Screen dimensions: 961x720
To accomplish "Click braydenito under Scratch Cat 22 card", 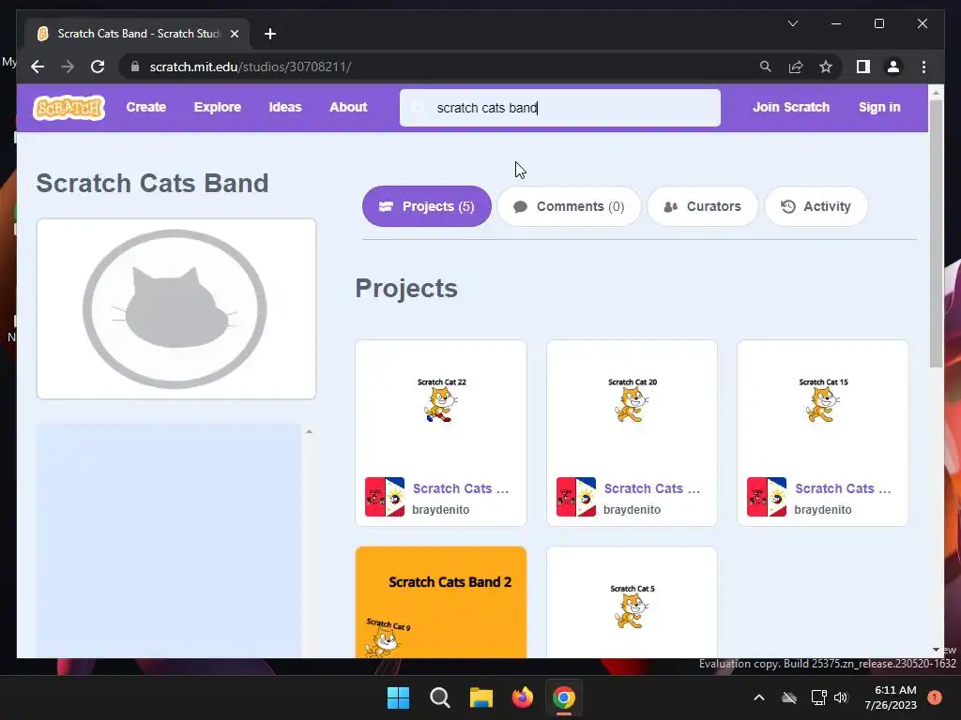I will [x=441, y=509].
